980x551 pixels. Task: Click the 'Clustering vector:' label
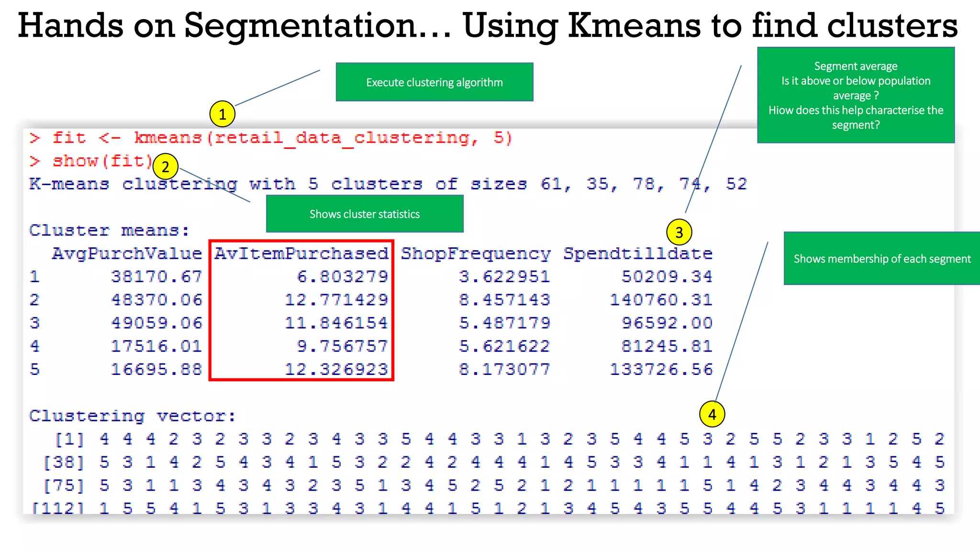pyautogui.click(x=133, y=416)
